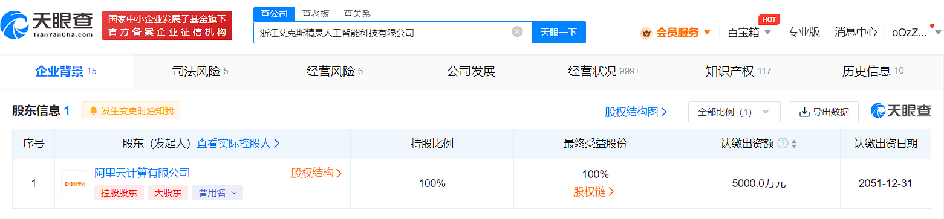Click the bell icon for change notifications

(93, 111)
